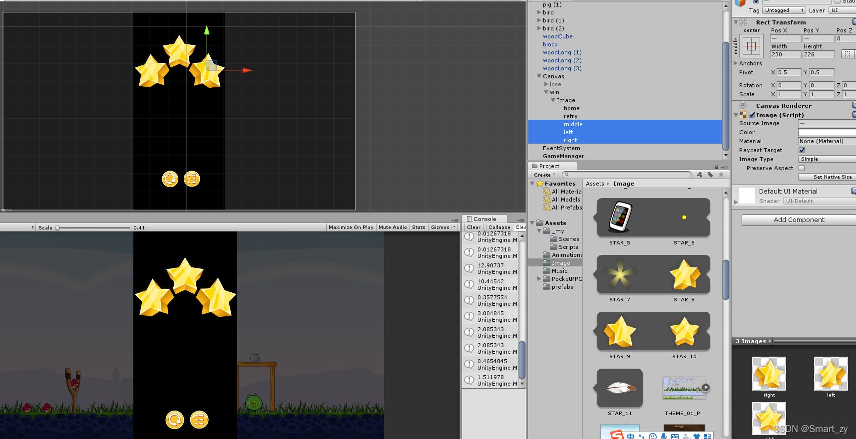Click the save search star icon
Image resolution: width=856 pixels, height=439 pixels.
point(721,175)
